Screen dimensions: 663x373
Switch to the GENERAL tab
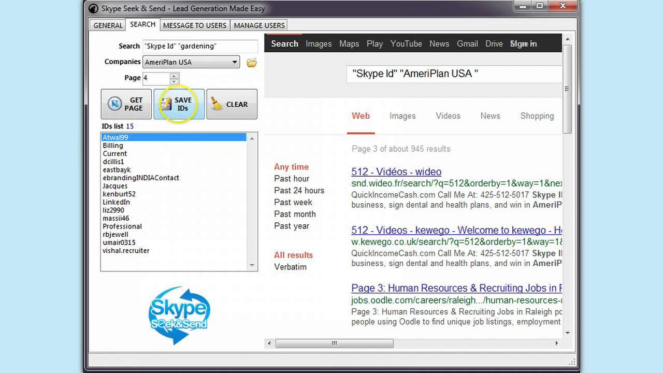point(108,25)
